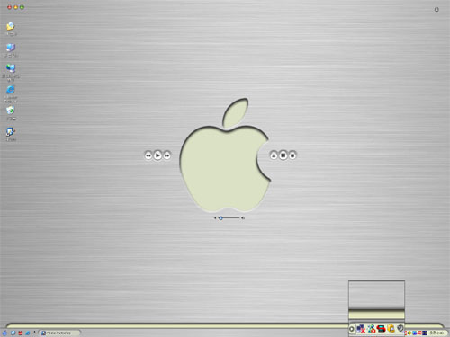
Task: Click the green dot at the top-left corner
Action: (x=22, y=7)
